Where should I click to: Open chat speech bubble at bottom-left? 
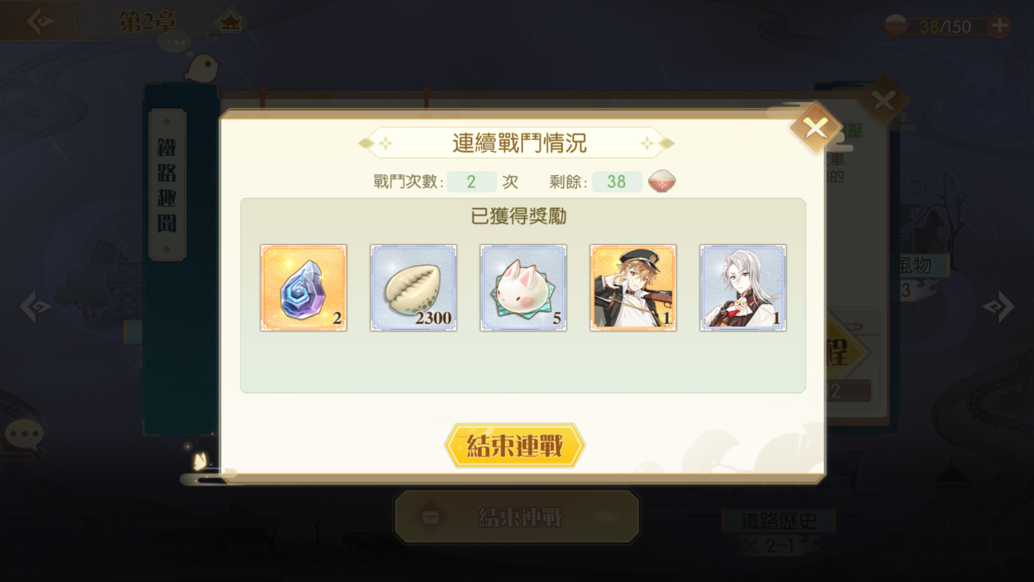pyautogui.click(x=24, y=434)
